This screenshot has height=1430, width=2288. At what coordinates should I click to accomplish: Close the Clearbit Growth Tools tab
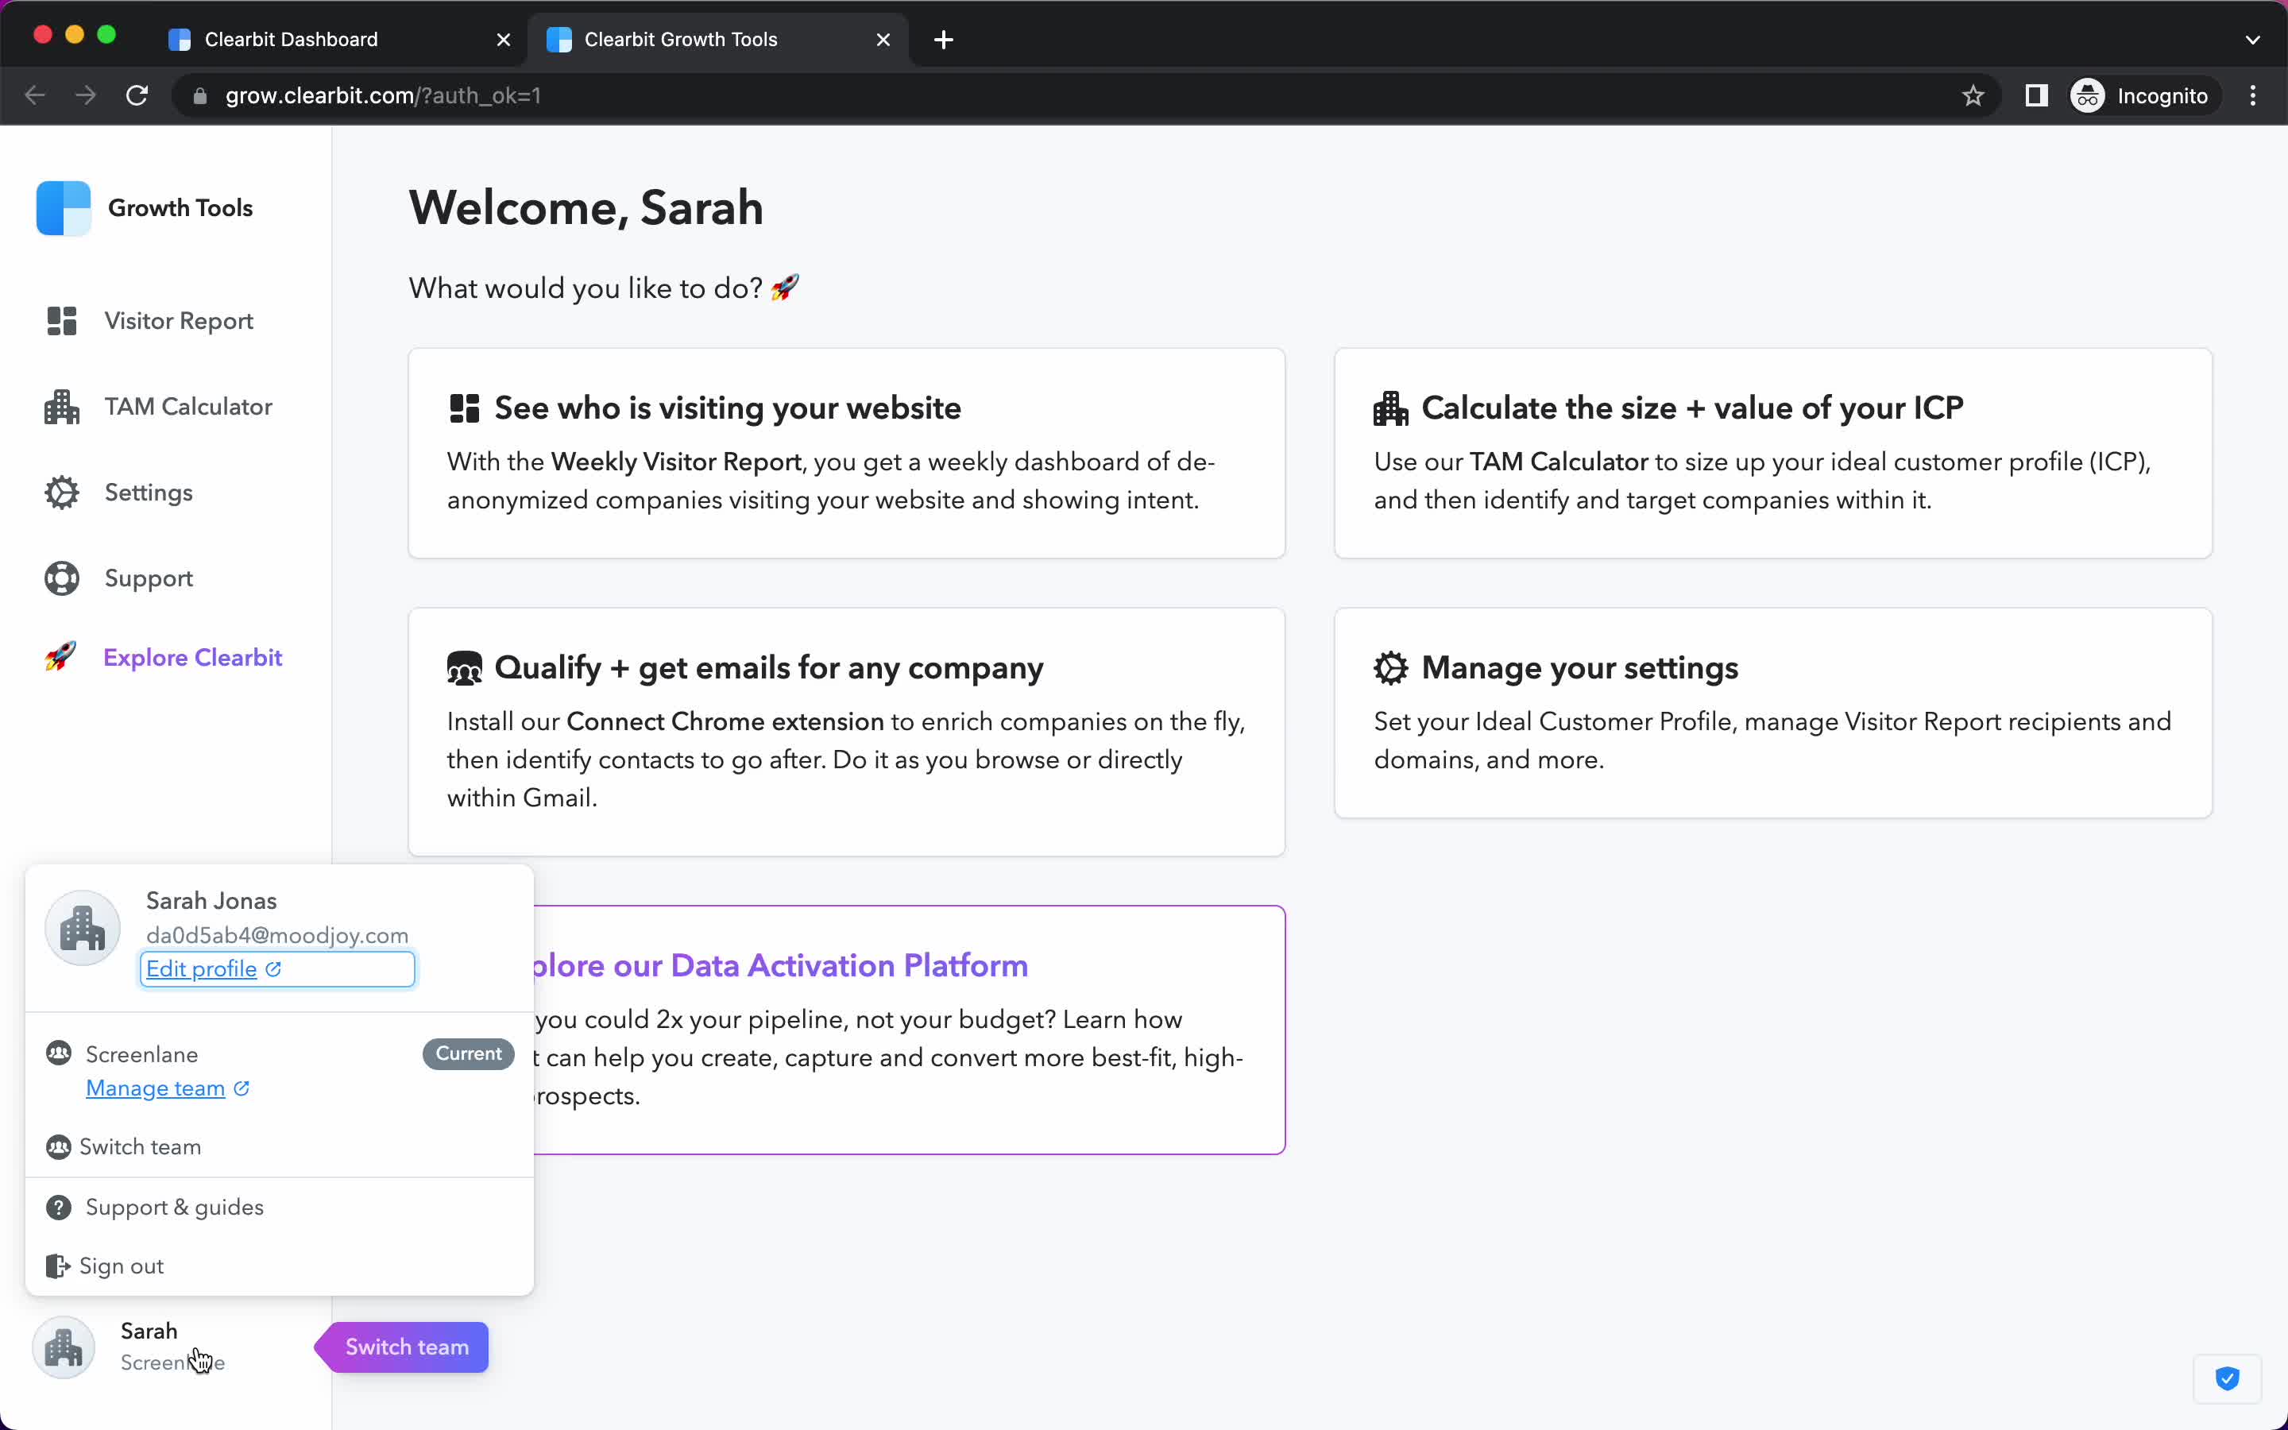(x=883, y=40)
